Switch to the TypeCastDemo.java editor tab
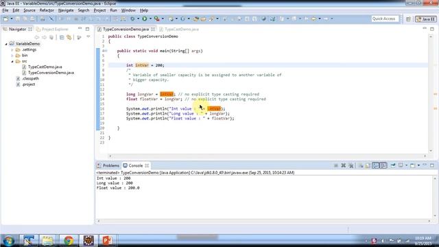Image resolution: width=439 pixels, height=247 pixels. coord(179,29)
